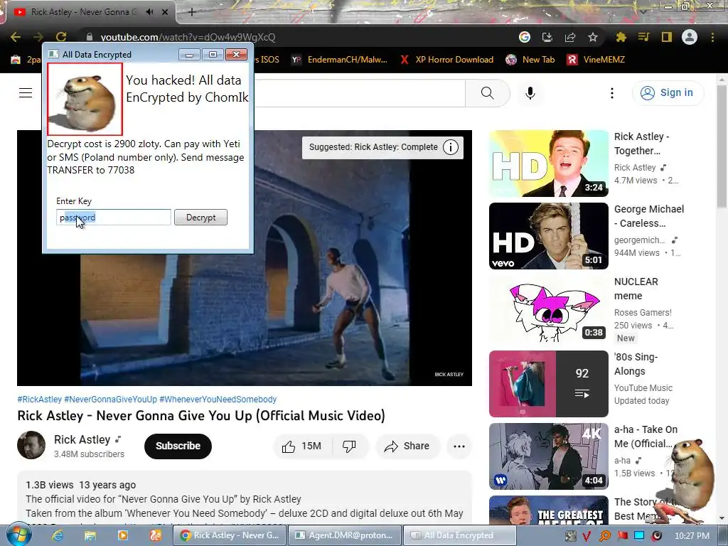Open the Chrome profile avatar
The width and height of the screenshot is (728, 546).
click(x=690, y=37)
